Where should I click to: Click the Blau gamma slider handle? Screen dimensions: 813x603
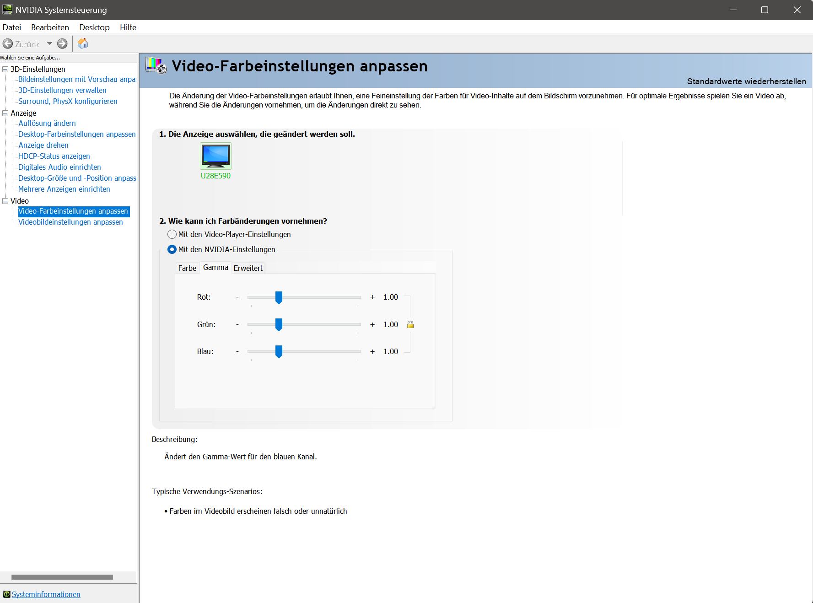pyautogui.click(x=279, y=352)
